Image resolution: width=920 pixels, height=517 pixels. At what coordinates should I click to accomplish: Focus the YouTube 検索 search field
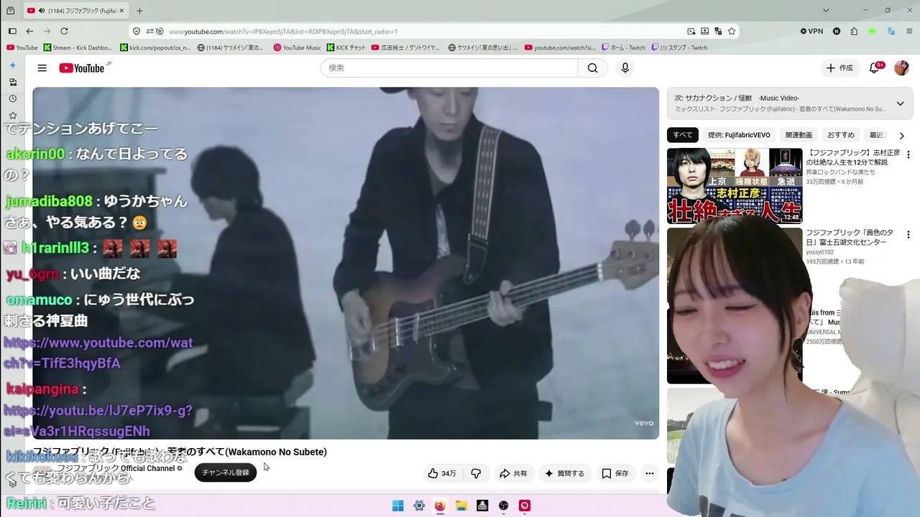click(449, 68)
